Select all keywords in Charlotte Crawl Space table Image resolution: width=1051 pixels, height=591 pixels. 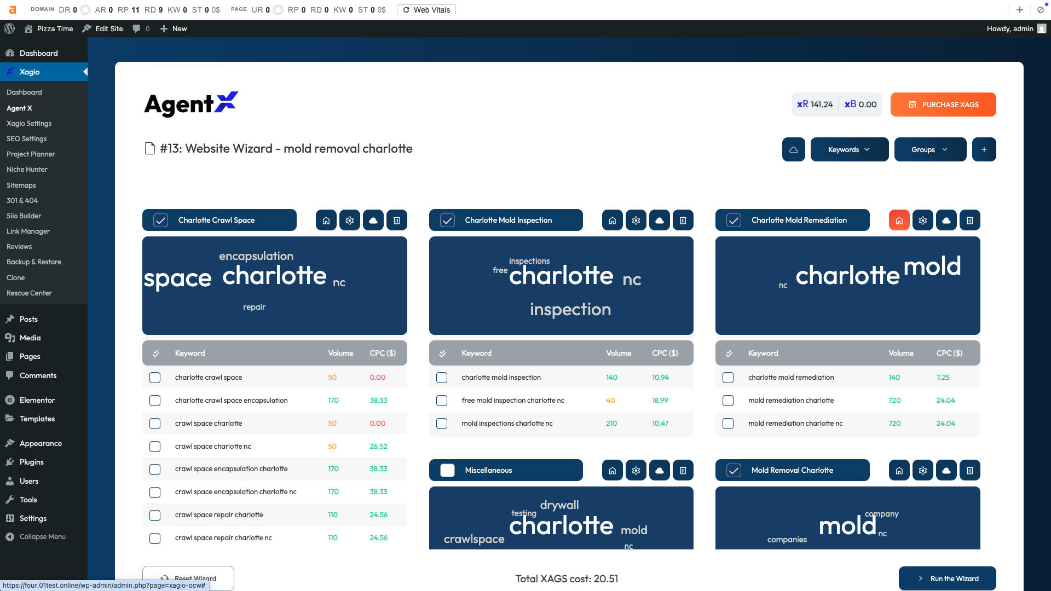coord(156,354)
